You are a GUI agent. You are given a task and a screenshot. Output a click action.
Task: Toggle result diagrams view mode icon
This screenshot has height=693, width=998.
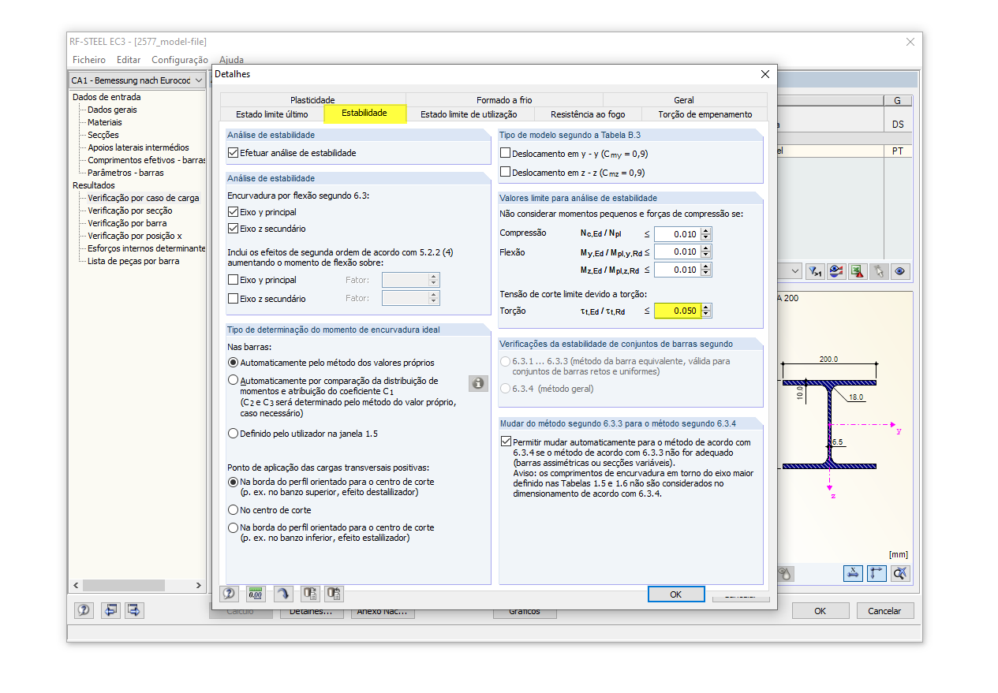click(836, 271)
